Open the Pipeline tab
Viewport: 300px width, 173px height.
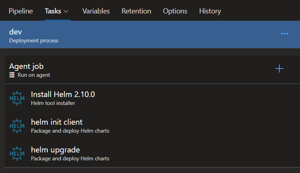pos(21,11)
